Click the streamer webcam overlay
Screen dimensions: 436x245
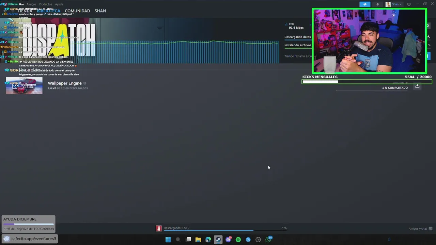pos(370,41)
